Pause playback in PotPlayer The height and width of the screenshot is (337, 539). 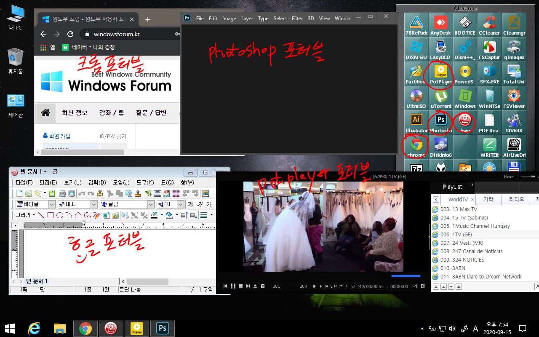pyautogui.click(x=233, y=286)
